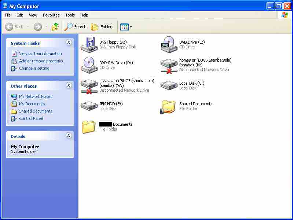Open the View menu
The height and width of the screenshot is (220, 294).
(33, 15)
